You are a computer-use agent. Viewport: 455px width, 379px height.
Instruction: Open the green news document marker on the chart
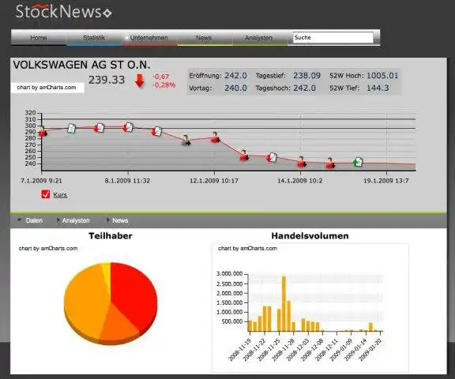coord(358,162)
